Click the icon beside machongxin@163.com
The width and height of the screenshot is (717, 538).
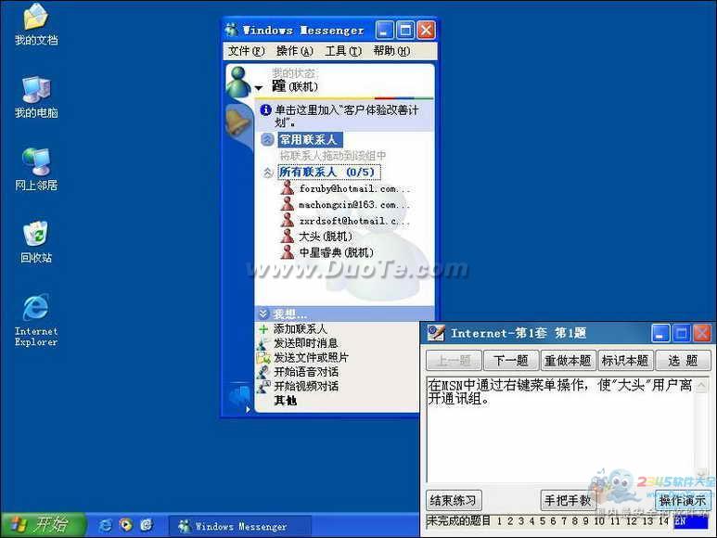(288, 204)
